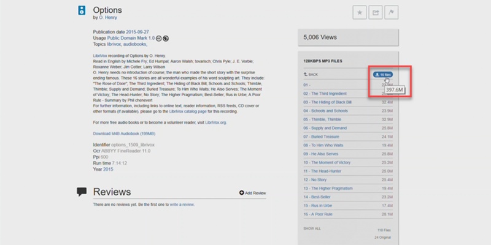
Task: Open the share icon button
Action: [376, 12]
